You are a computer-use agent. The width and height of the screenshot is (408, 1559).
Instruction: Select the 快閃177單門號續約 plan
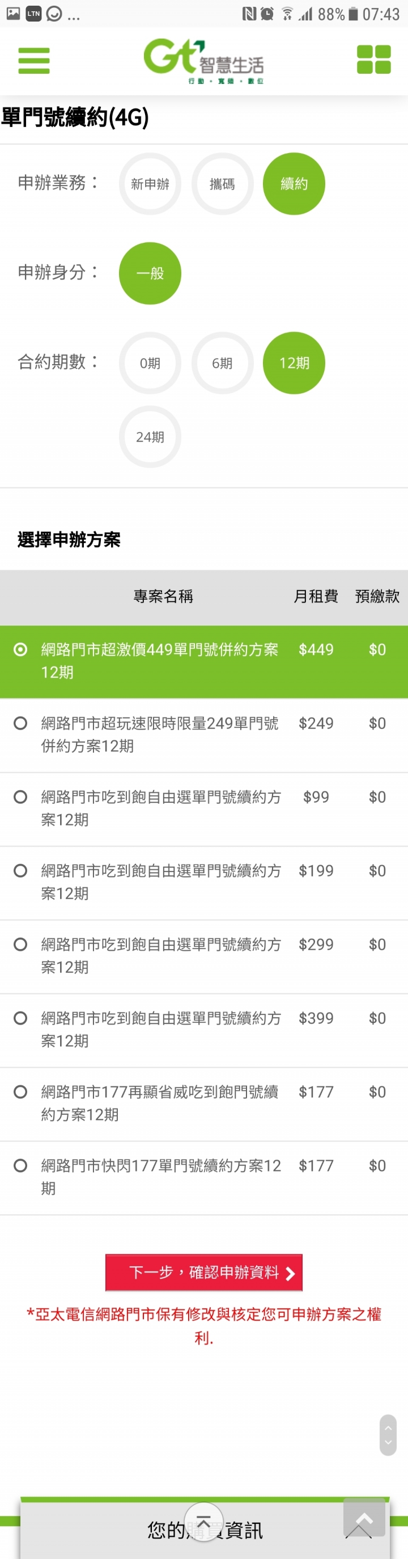tap(203, 1178)
